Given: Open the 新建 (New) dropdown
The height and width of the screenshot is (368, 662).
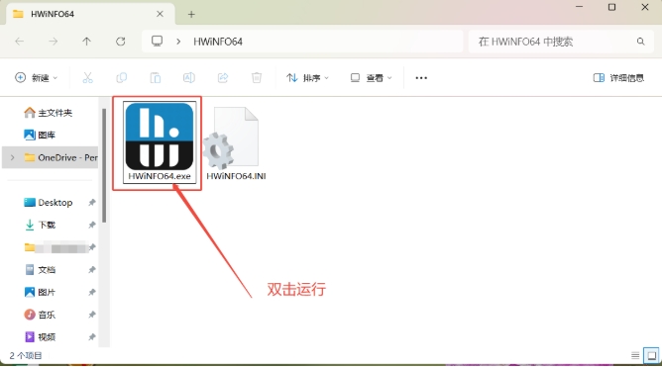Looking at the screenshot, I should (37, 77).
